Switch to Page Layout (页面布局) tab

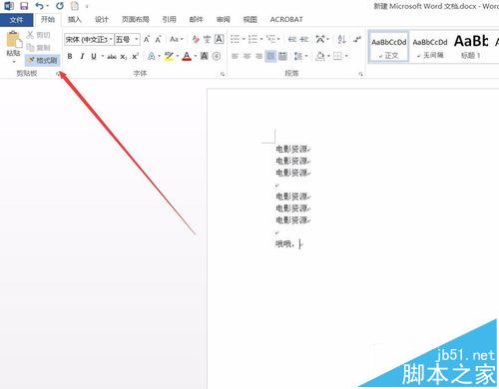click(135, 20)
